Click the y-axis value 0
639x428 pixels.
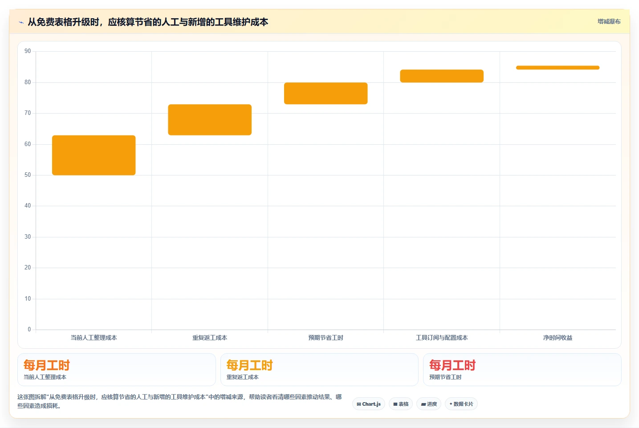(x=29, y=330)
